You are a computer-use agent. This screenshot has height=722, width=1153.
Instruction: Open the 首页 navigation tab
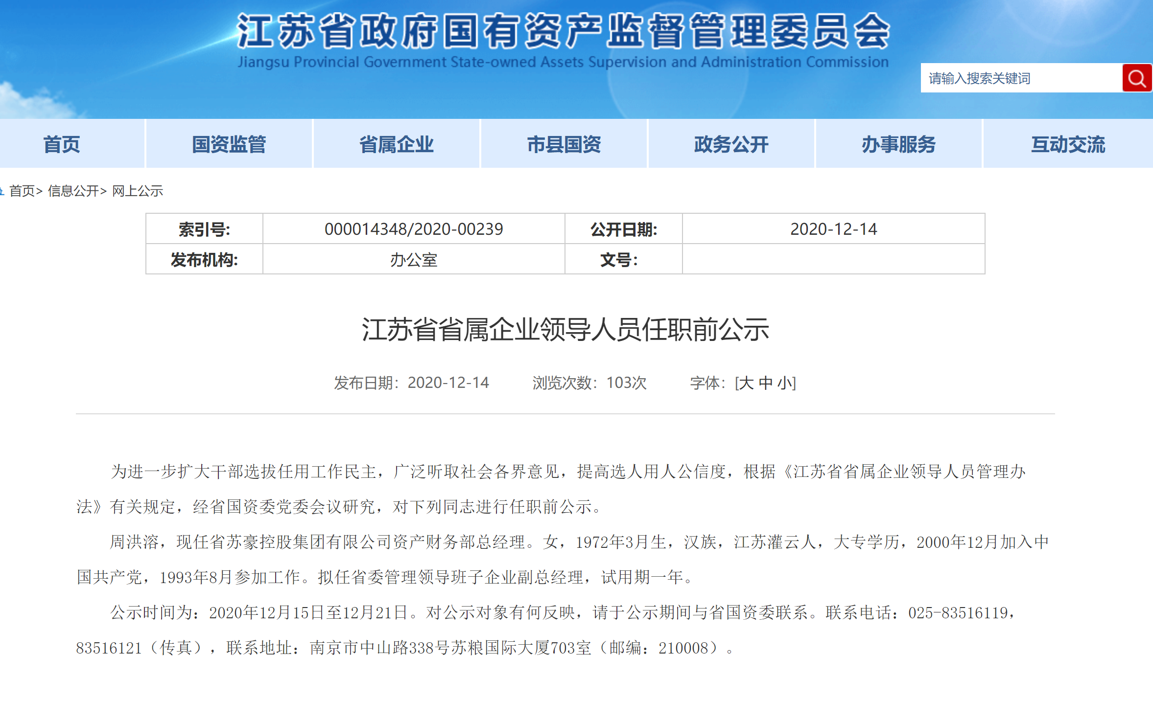pos(62,144)
